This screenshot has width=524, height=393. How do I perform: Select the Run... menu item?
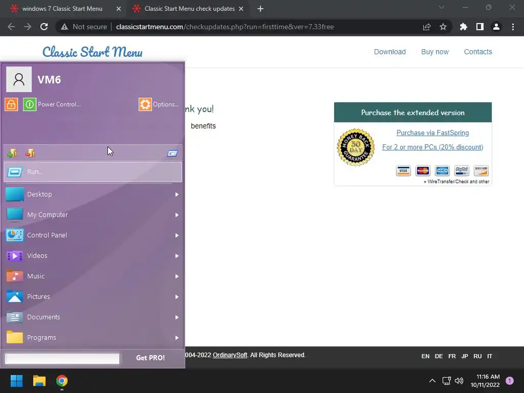93,172
